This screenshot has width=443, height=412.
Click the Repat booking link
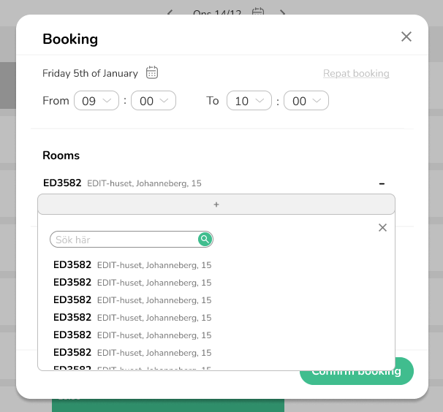coord(356,74)
